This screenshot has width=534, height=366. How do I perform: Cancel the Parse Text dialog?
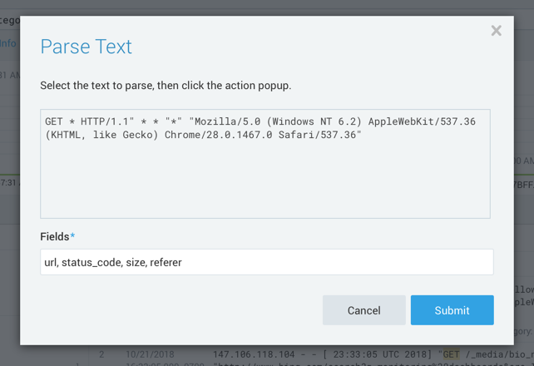(x=363, y=310)
